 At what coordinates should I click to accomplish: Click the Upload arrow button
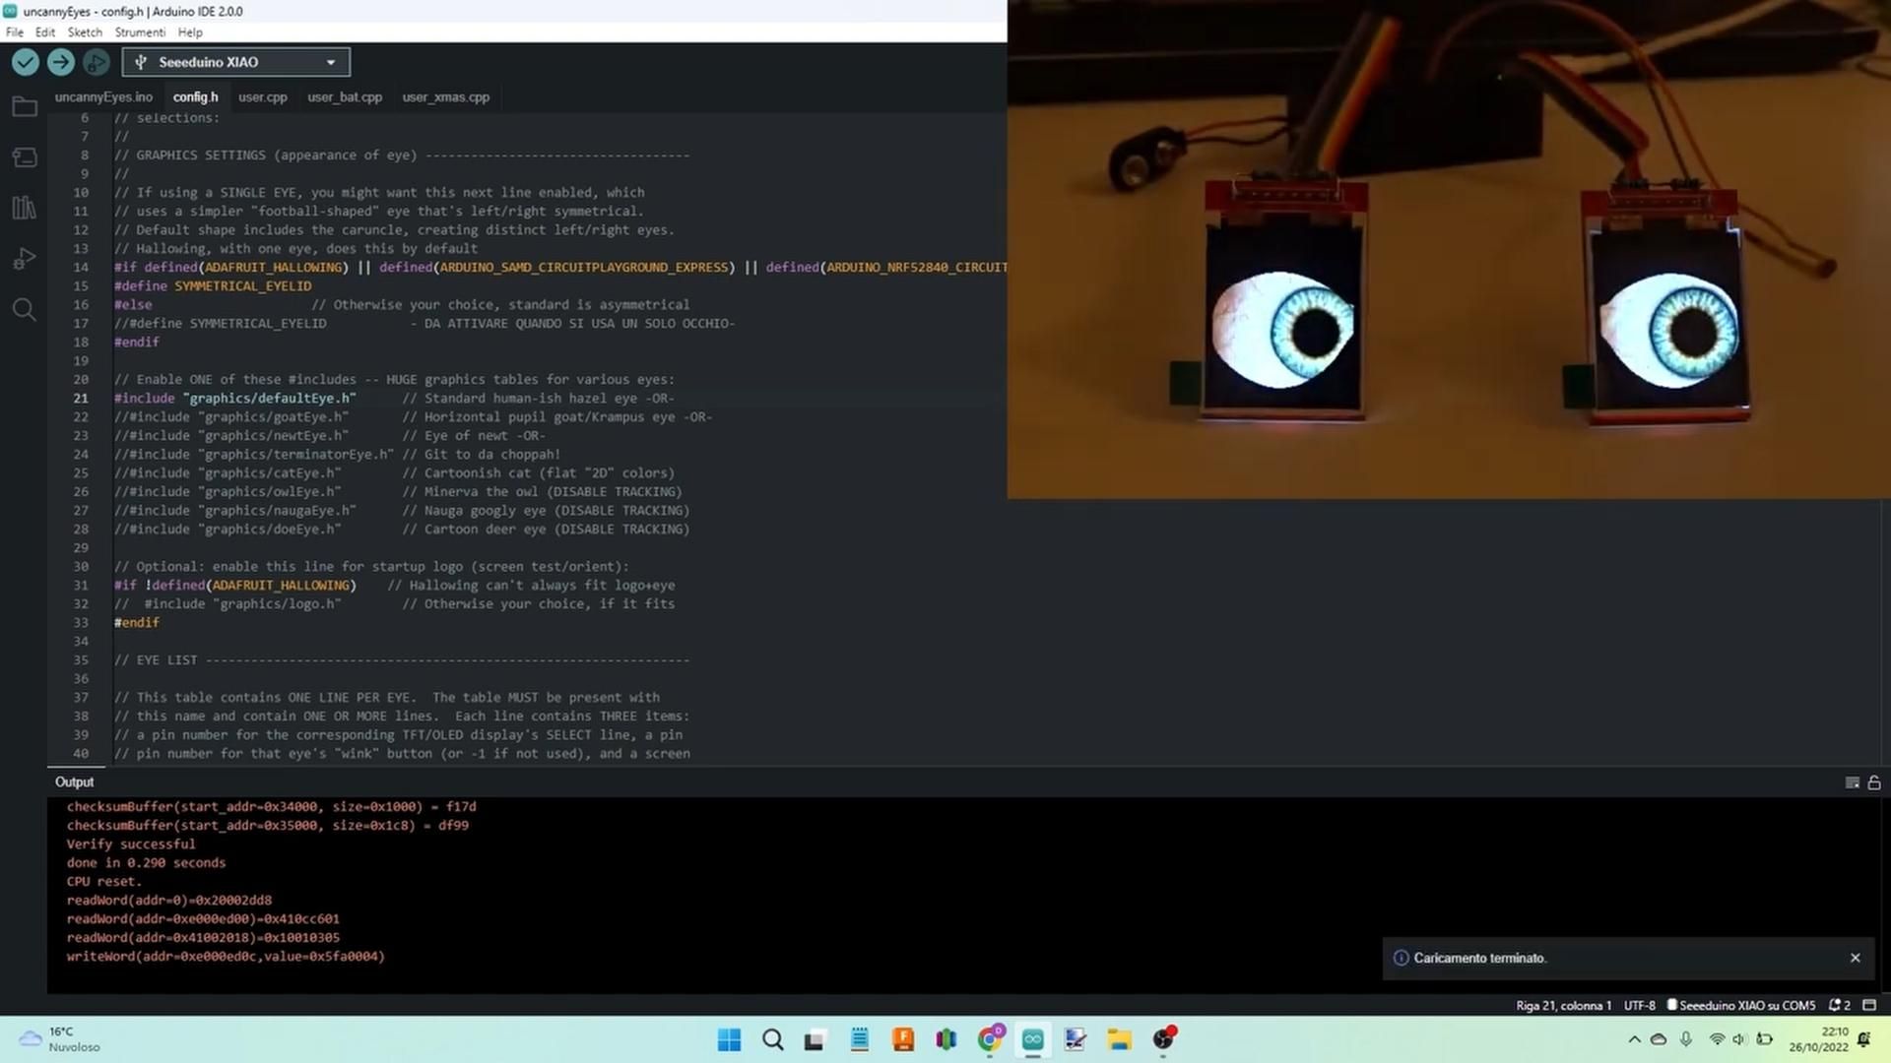(60, 62)
